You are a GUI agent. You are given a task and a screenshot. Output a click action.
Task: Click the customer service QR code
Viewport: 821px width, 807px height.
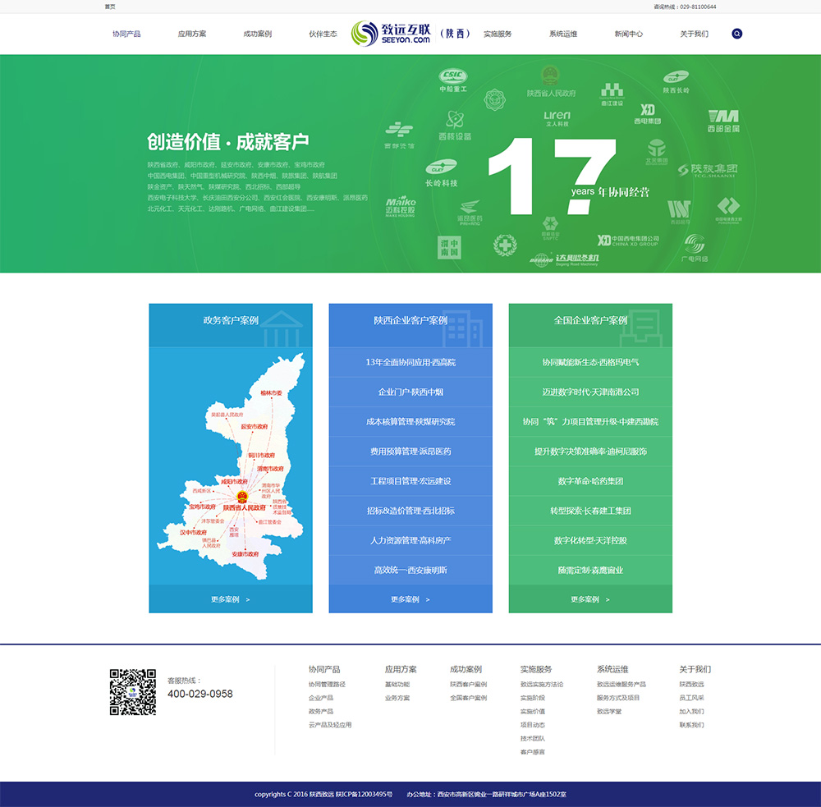pyautogui.click(x=133, y=692)
